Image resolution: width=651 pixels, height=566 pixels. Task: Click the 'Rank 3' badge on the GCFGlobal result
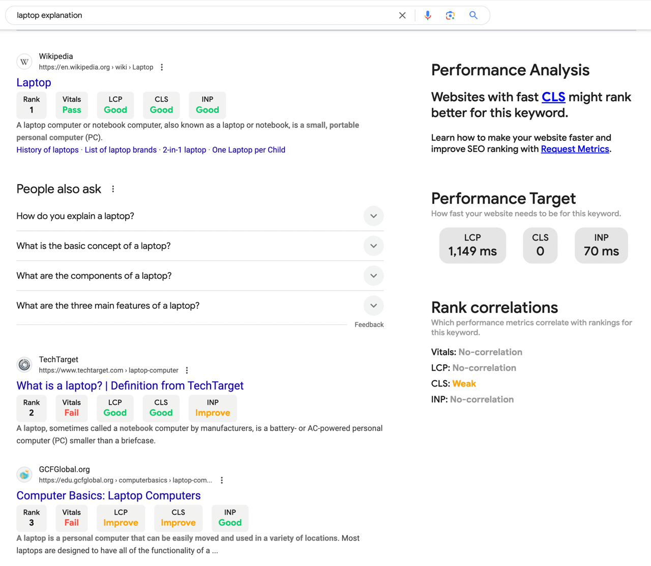(x=32, y=518)
